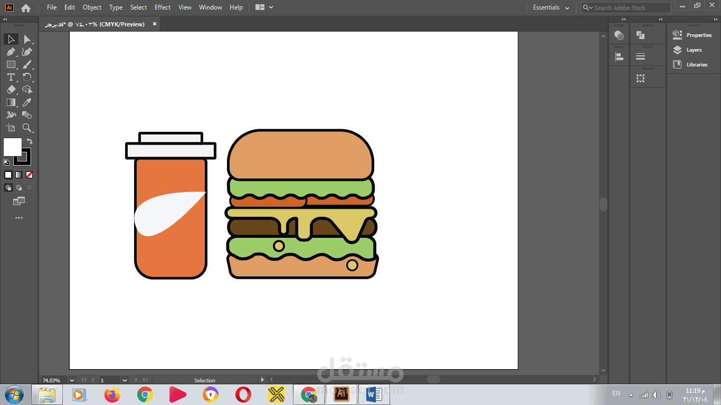Screen dimensions: 721x405
Task: Select the Direct Selection tool
Action: point(27,39)
